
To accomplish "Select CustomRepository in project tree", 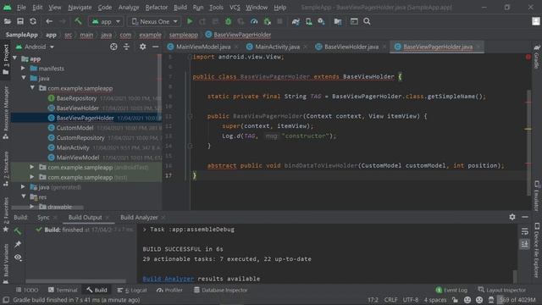I will click(x=80, y=137).
